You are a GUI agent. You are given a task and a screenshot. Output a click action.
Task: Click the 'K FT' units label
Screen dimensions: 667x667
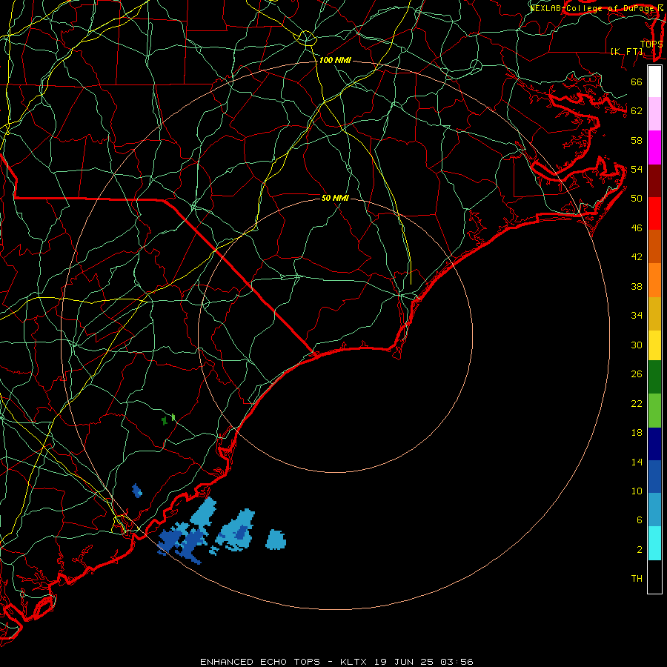tap(626, 51)
